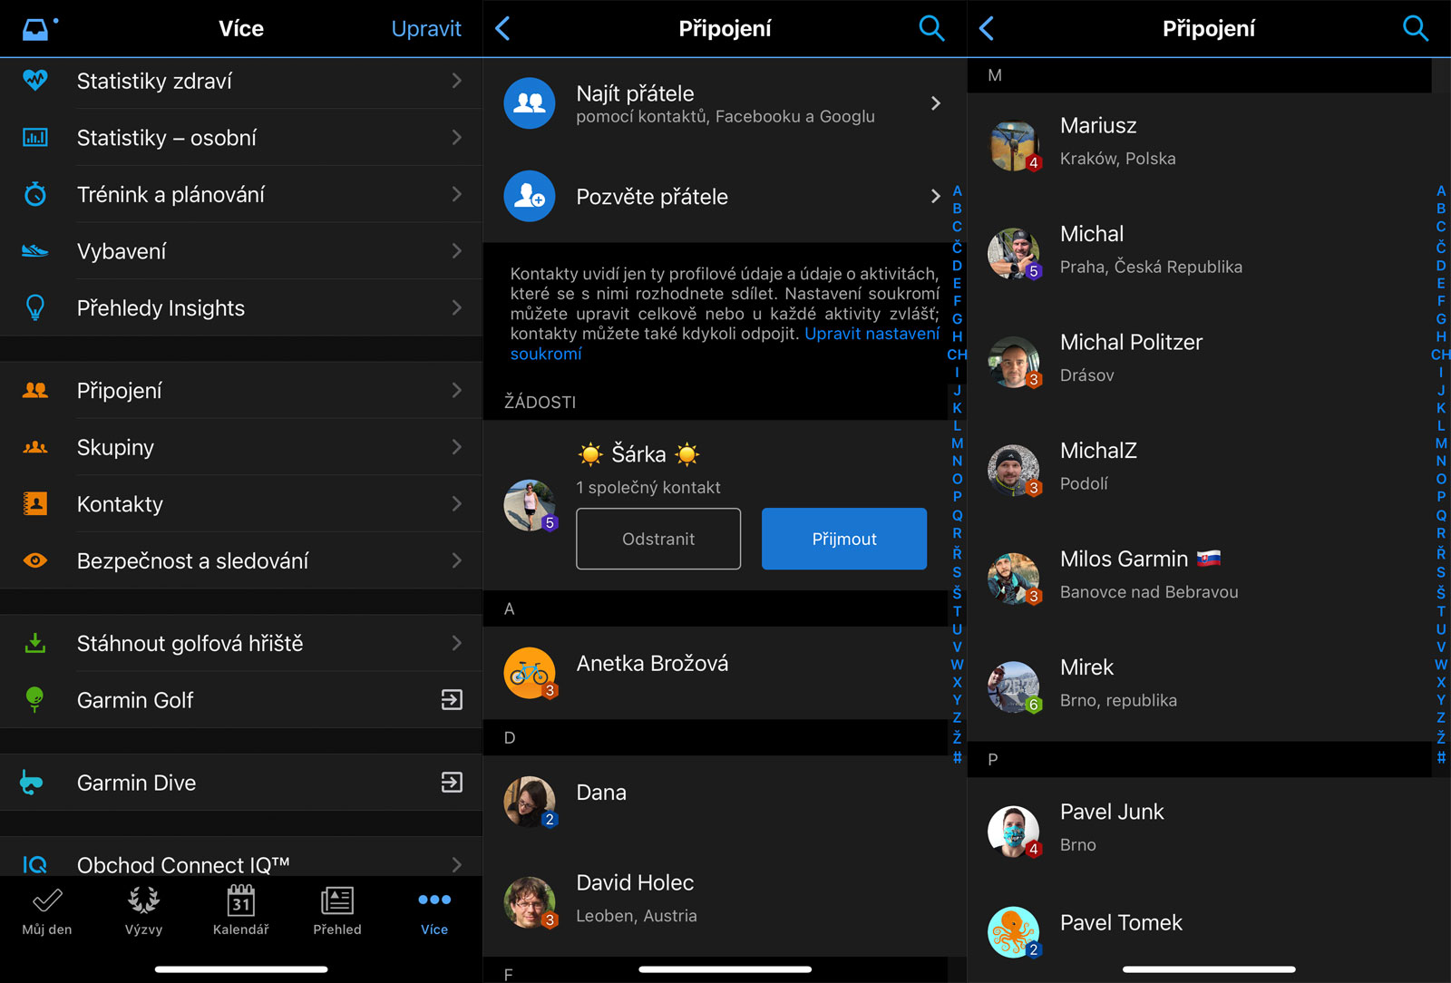
Task: Tap the Statistiky zdraví heart icon
Action: pyautogui.click(x=35, y=81)
